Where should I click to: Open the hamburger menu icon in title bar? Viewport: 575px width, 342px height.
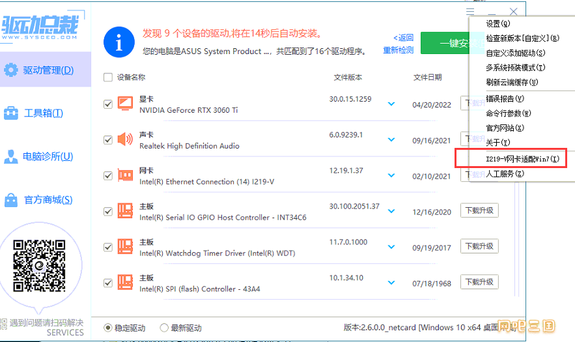(x=470, y=12)
